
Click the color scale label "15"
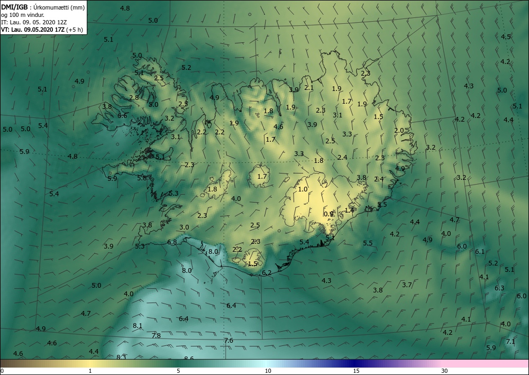point(356,371)
